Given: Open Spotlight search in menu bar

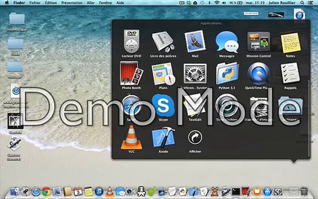Looking at the screenshot, I should pyautogui.click(x=302, y=3).
